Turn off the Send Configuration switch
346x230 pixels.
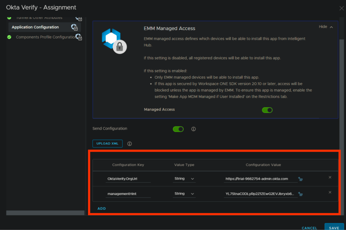(178, 129)
